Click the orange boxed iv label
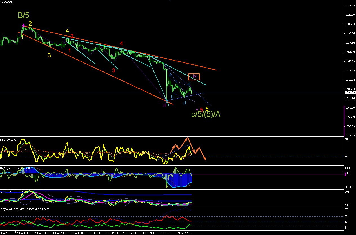The image size is (356, 235). click(194, 77)
